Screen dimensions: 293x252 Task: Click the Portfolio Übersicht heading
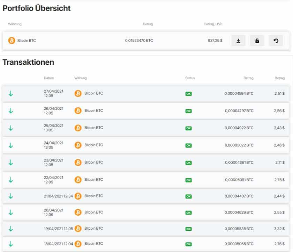(37, 8)
